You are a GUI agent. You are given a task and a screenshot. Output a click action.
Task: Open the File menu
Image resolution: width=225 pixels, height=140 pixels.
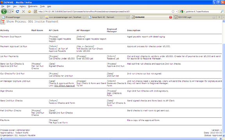[x=3, y=7]
